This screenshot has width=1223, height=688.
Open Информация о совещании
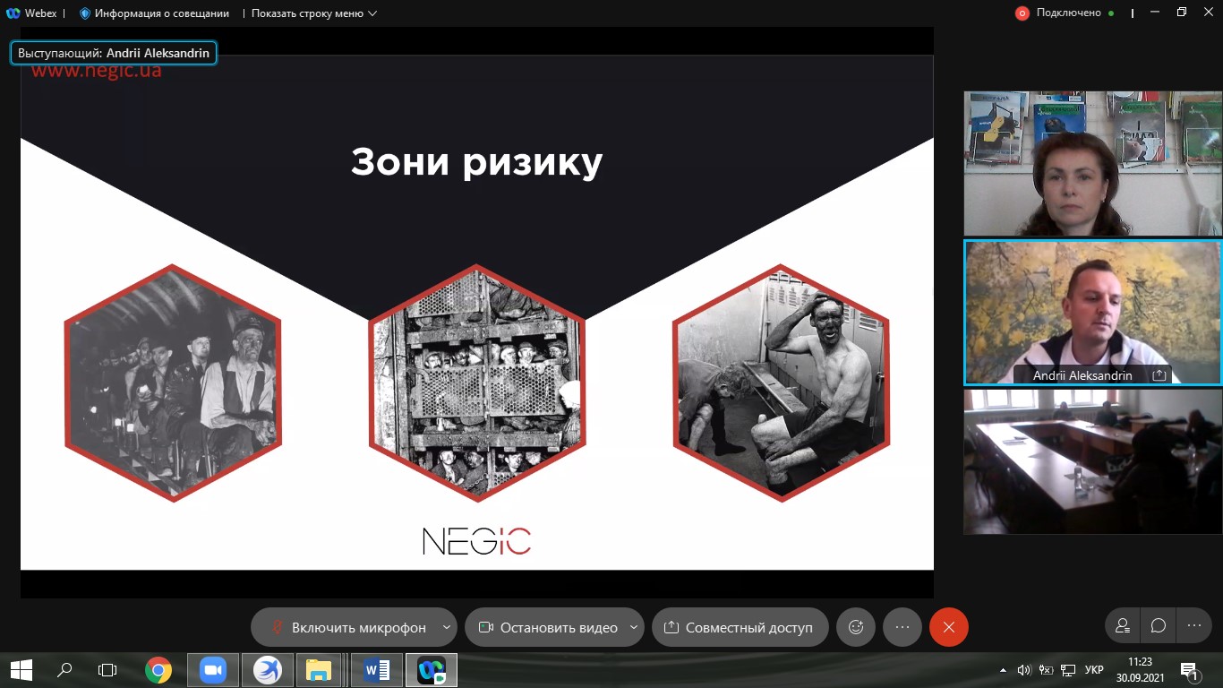[162, 13]
